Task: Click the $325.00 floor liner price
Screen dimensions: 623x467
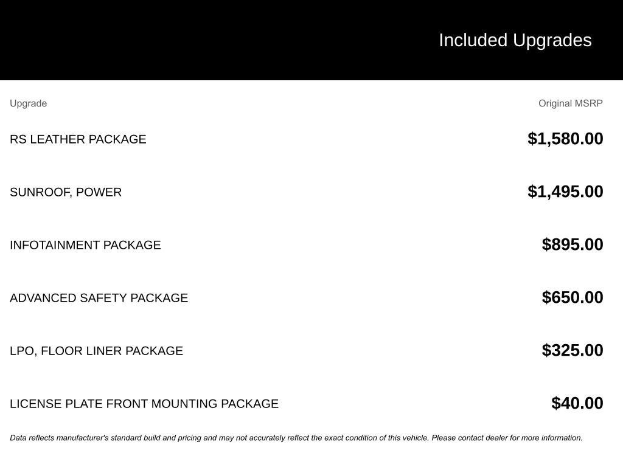Action: 573,350
